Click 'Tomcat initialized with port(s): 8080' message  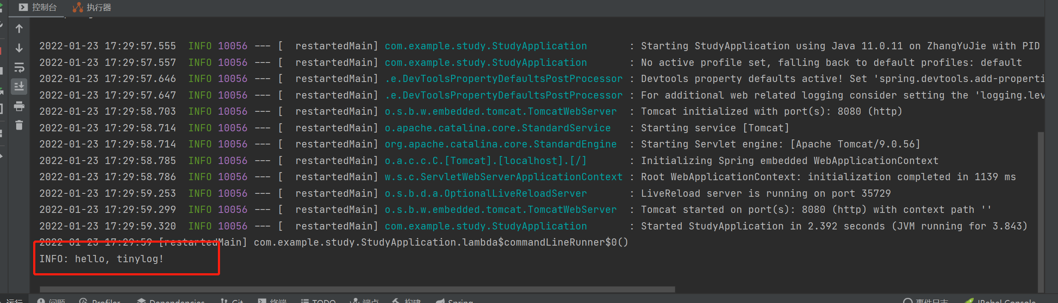click(x=772, y=111)
